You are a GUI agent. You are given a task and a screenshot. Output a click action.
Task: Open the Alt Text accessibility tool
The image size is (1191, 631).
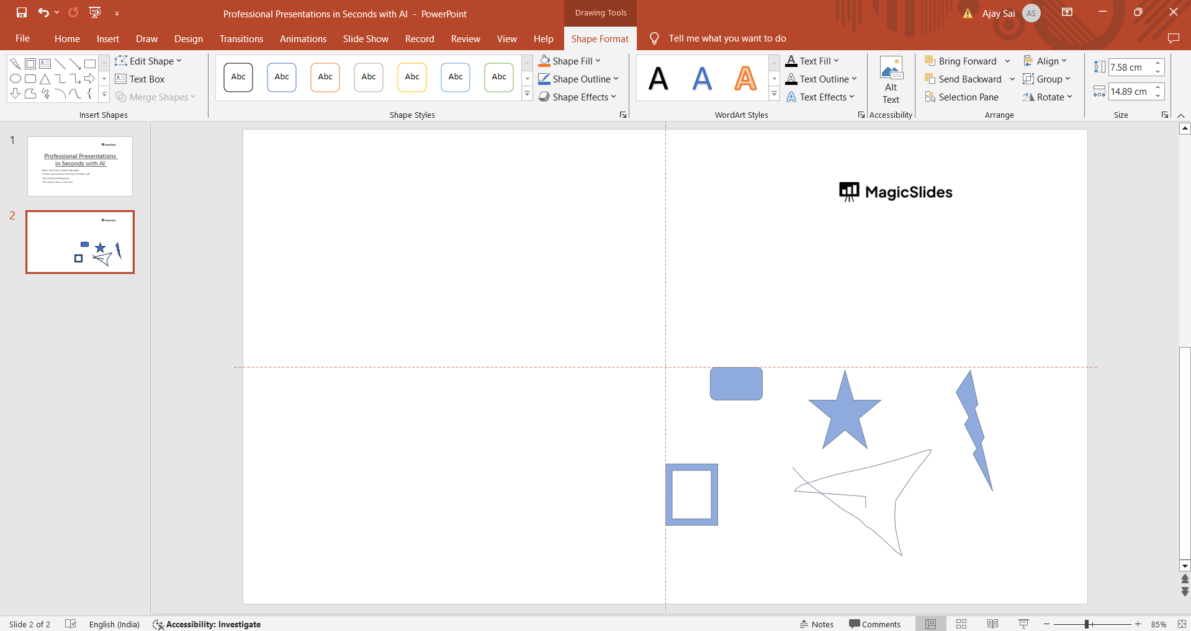[891, 81]
